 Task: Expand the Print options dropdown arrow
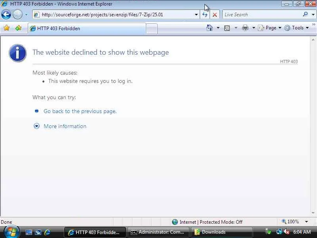[x=254, y=28]
